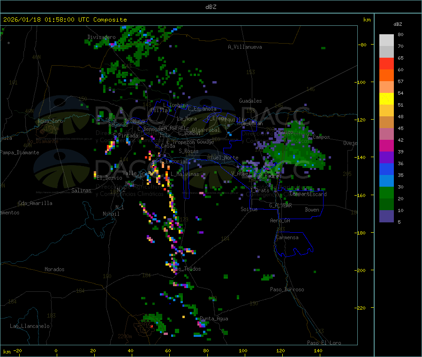Click the Agua_Toro location label
422x357 pixels.
(50, 121)
